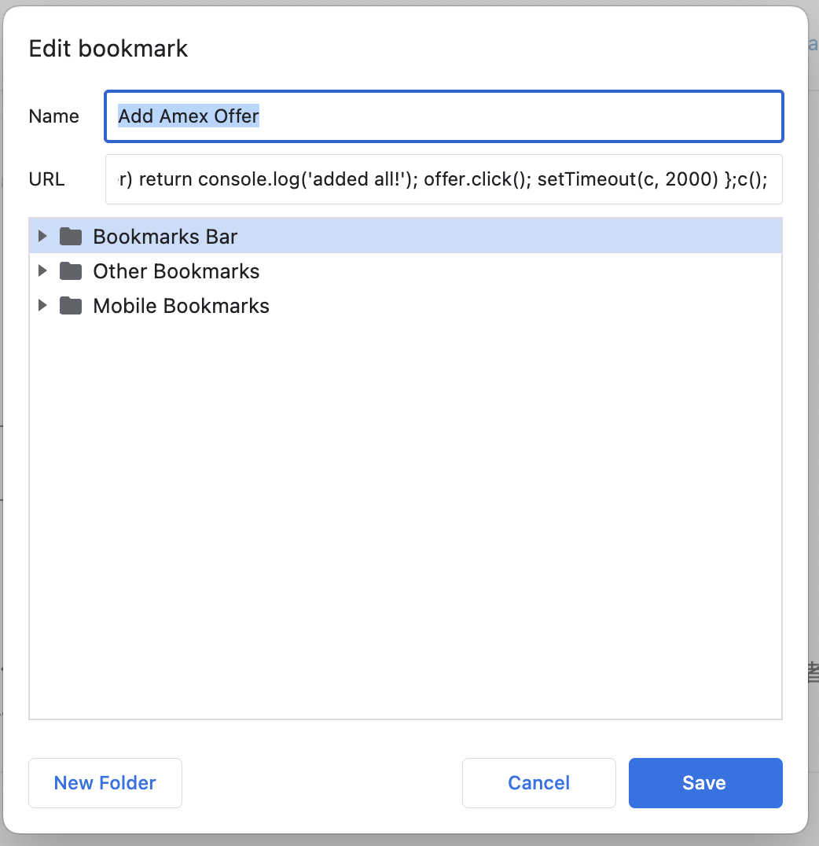Click the Bookmarks Bar folder icon

[x=71, y=237]
